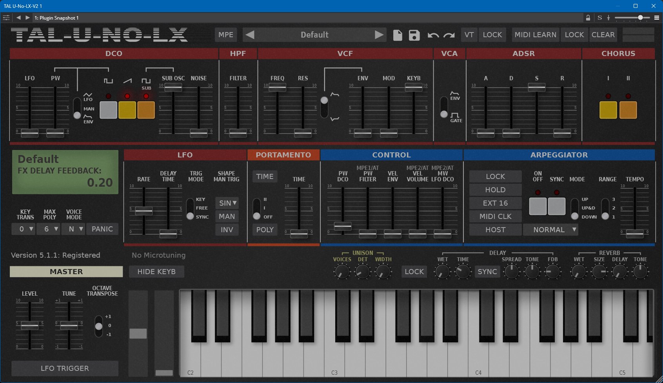Click the new preset page icon
The height and width of the screenshot is (383, 663).
coord(398,35)
